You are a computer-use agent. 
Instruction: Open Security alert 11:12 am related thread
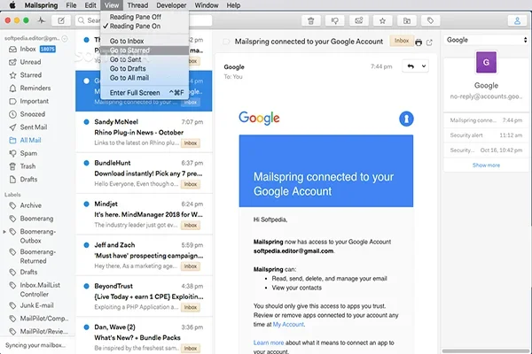tap(486, 135)
